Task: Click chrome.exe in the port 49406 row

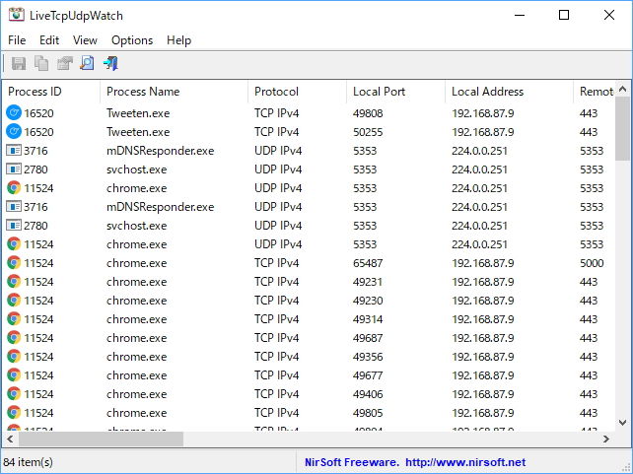Action: pyautogui.click(x=136, y=394)
